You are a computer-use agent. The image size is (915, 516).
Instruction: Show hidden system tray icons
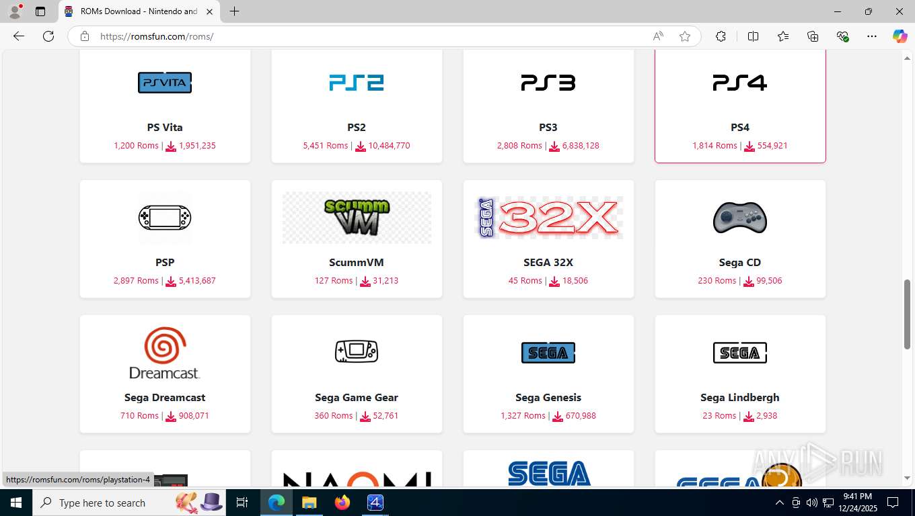[x=779, y=503]
